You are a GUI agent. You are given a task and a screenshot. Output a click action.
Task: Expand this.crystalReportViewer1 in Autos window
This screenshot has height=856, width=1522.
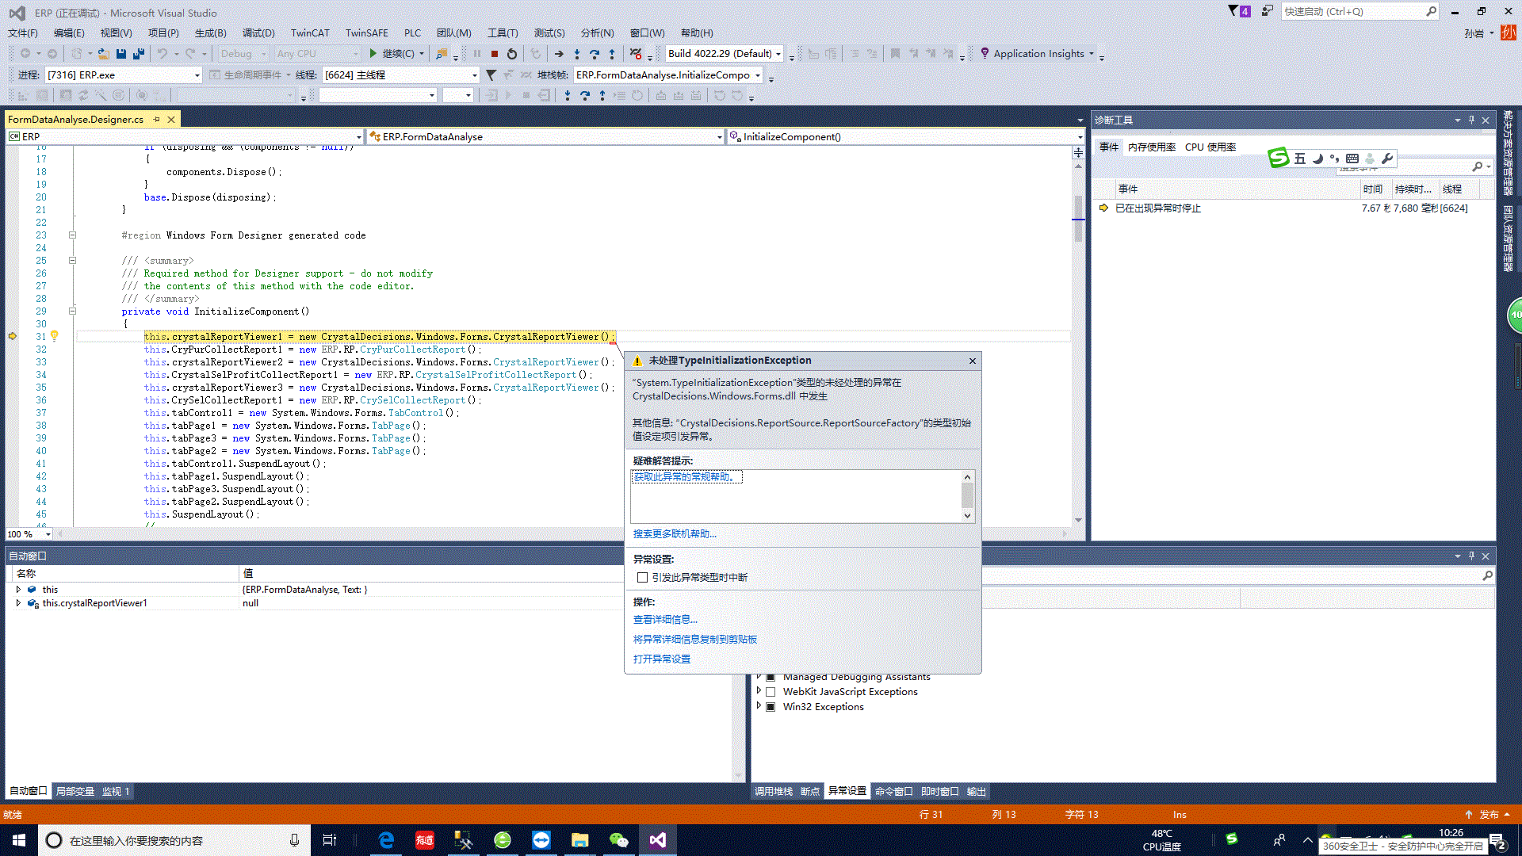(18, 603)
